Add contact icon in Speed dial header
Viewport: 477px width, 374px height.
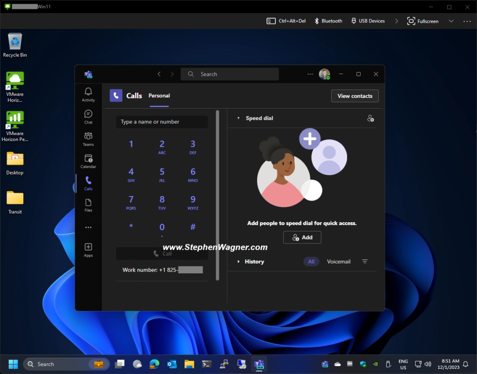370,118
